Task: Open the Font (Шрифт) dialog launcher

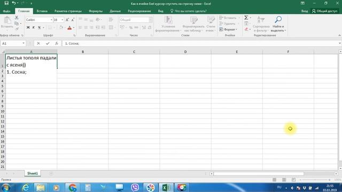Action: pos(74,35)
